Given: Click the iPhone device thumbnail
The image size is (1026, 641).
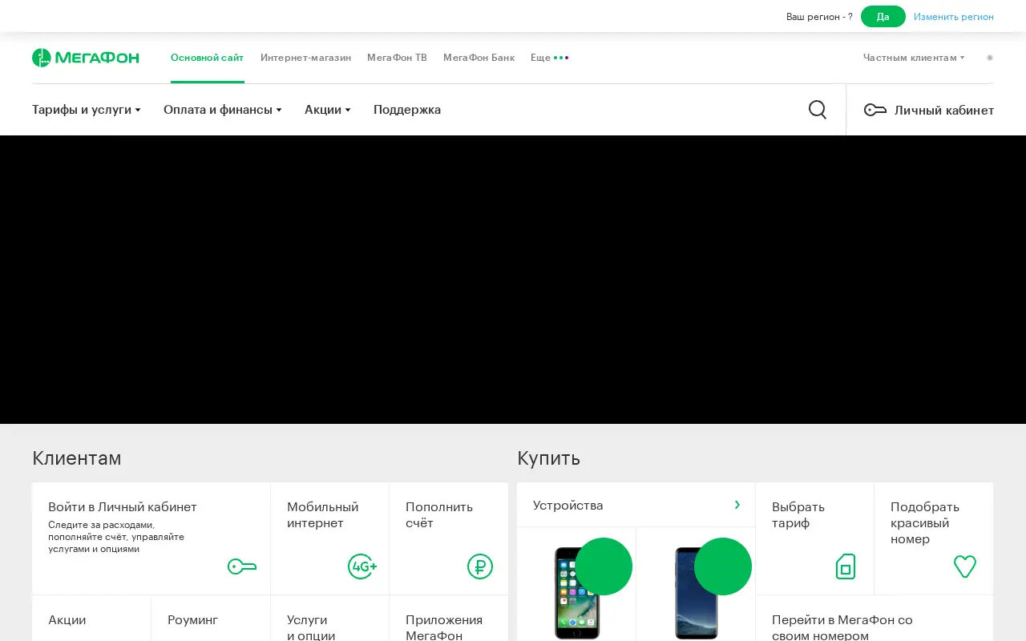Looking at the screenshot, I should pyautogui.click(x=577, y=592).
